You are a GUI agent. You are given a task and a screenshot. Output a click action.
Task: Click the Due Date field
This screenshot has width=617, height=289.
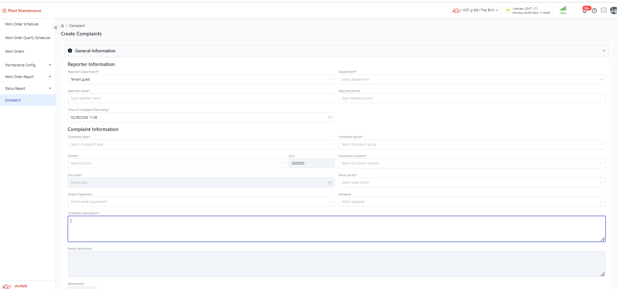click(x=201, y=182)
